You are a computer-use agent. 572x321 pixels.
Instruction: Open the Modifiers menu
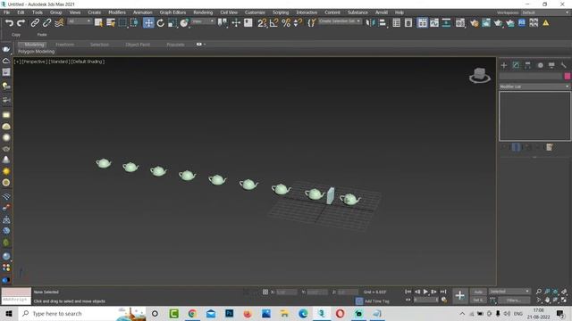click(x=117, y=12)
